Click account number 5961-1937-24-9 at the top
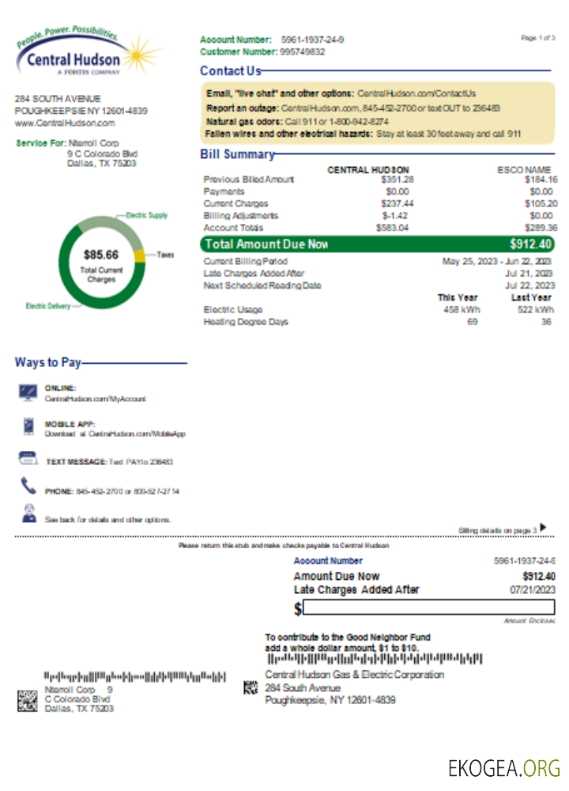The image size is (569, 791). point(312,40)
